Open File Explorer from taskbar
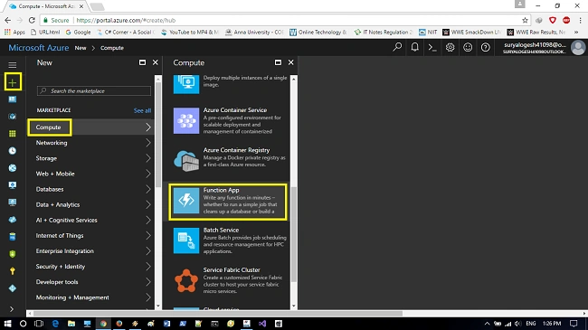 [x=71, y=324]
